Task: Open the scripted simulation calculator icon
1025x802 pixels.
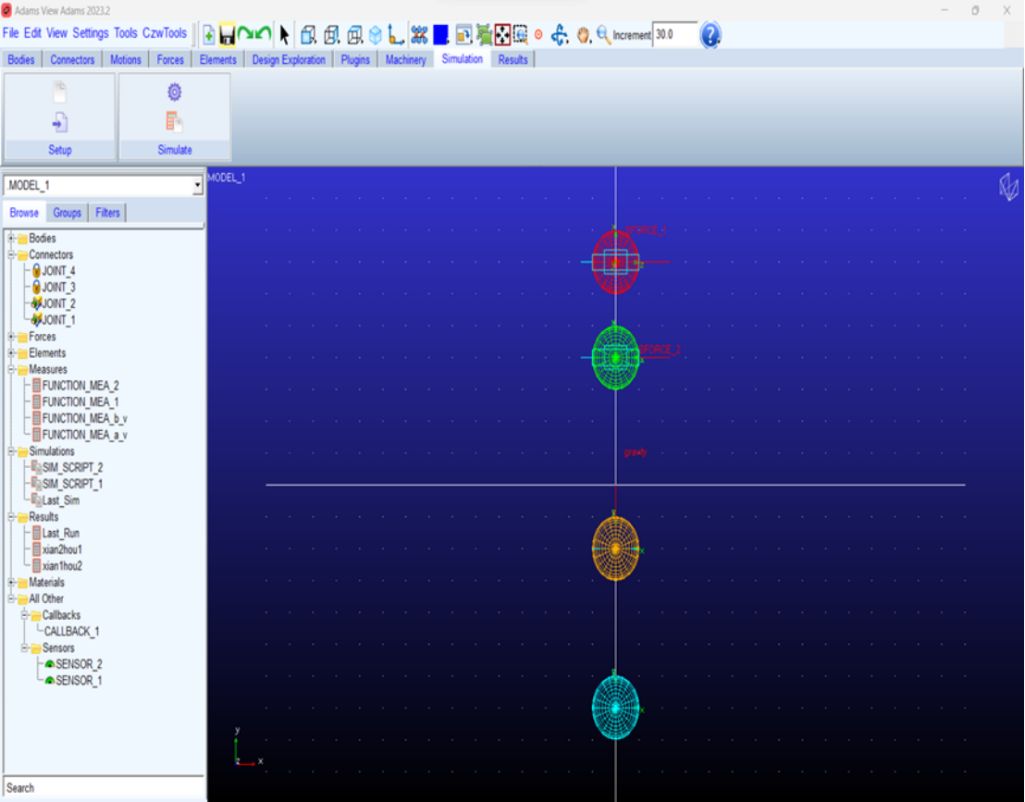Action: tap(174, 121)
